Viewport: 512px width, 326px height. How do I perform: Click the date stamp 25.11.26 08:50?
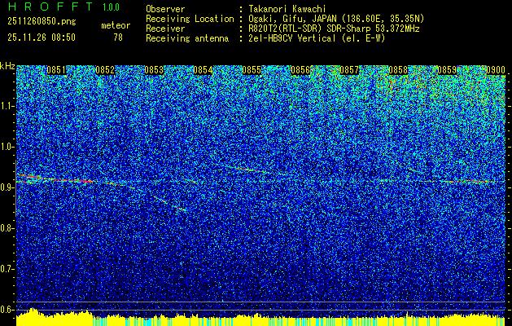pyautogui.click(x=42, y=37)
